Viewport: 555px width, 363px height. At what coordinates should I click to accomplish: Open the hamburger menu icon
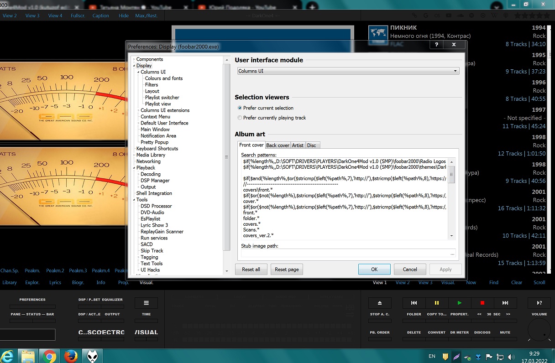(x=146, y=303)
